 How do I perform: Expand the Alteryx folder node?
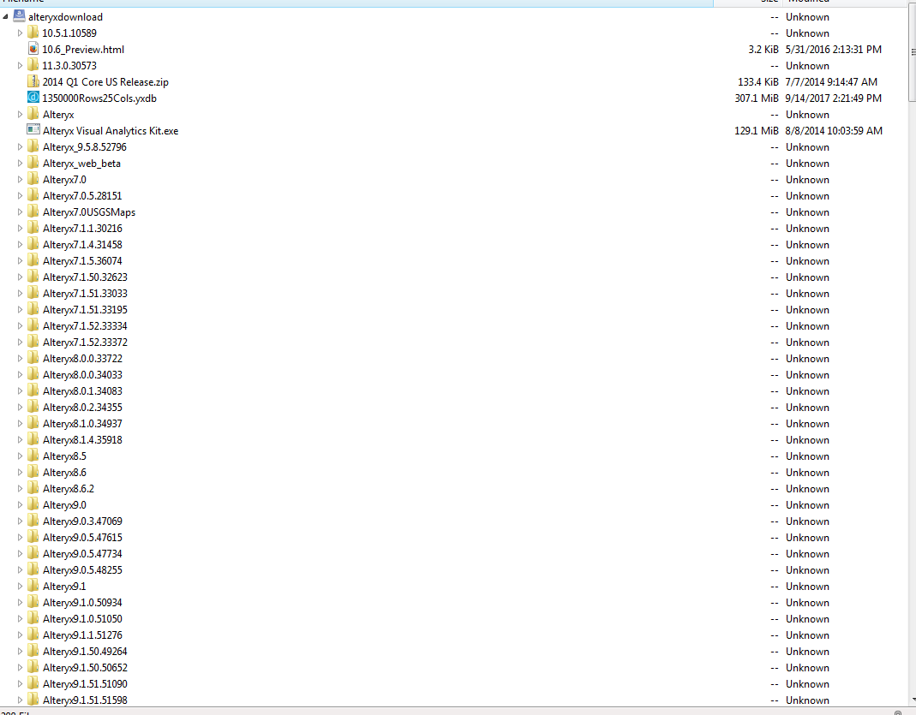(20, 115)
